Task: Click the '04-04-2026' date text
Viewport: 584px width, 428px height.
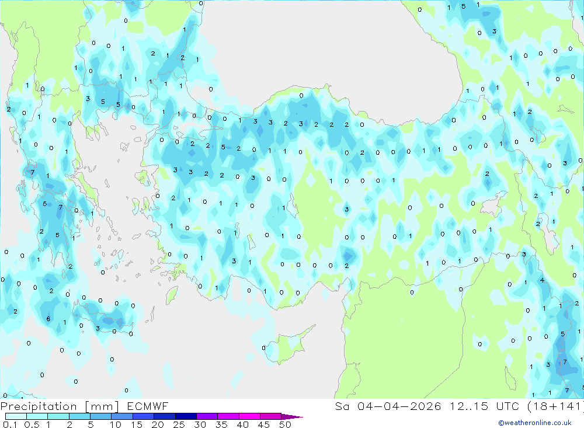Action: [399, 406]
